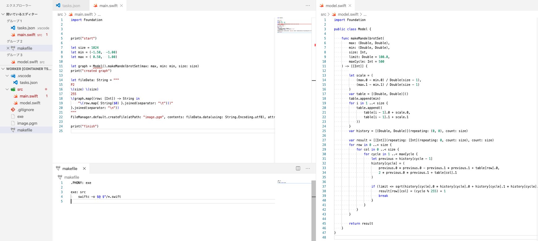This screenshot has height=241, width=538.
Task: Click line number 11 in main.swift
Action: 61,66
